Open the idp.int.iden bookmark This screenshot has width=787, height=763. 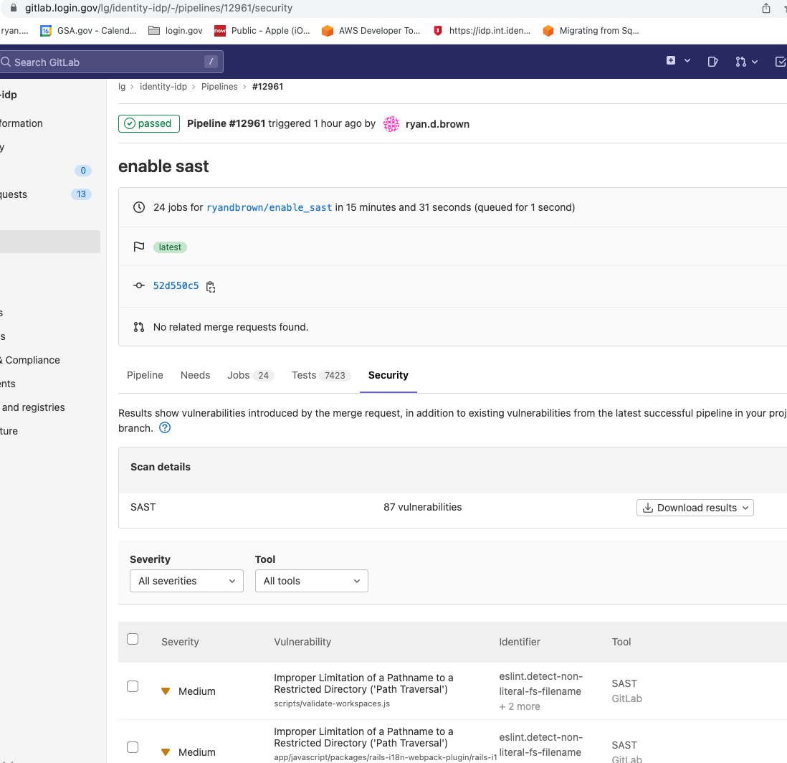(482, 31)
